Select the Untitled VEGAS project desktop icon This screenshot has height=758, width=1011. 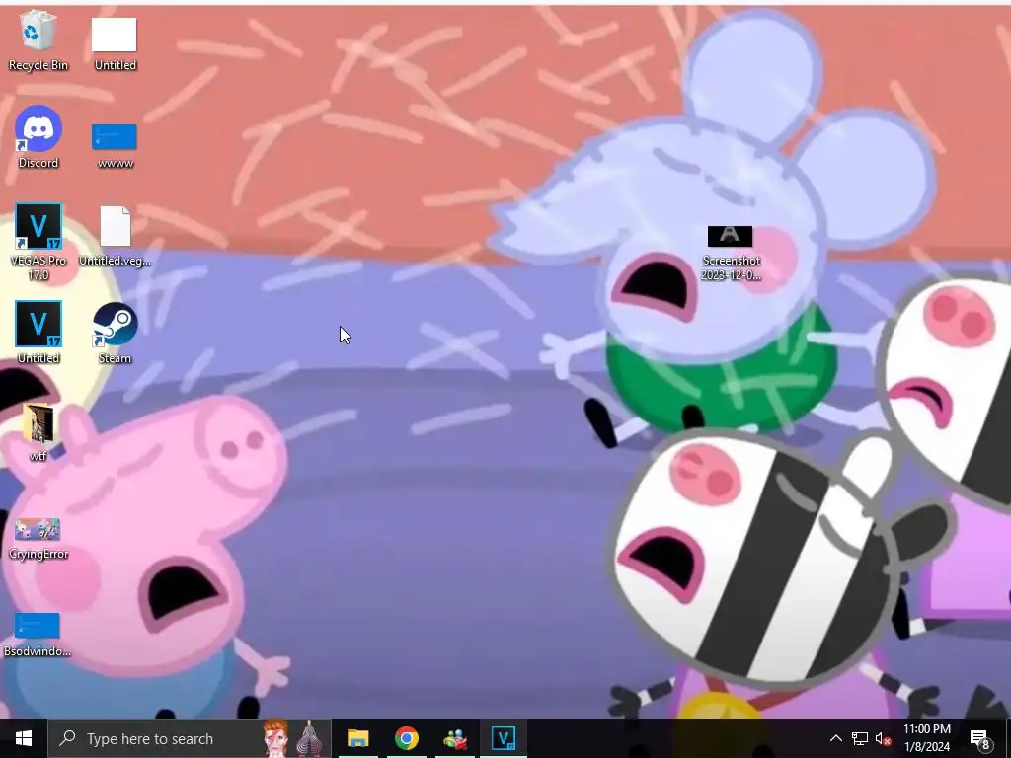click(x=39, y=332)
